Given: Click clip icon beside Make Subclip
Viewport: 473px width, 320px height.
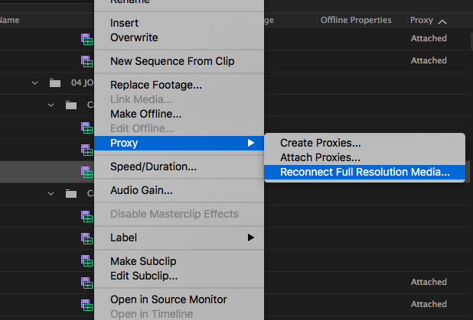Looking at the screenshot, I should 86,260.
